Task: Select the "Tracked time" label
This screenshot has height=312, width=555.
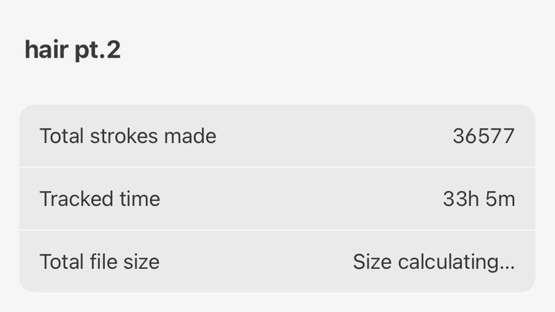Action: 100,199
